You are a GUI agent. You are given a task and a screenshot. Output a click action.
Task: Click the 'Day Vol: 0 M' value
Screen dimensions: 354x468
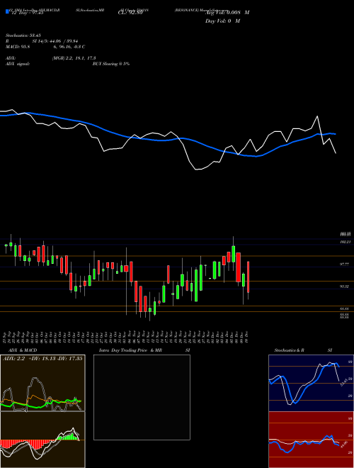(x=222, y=21)
